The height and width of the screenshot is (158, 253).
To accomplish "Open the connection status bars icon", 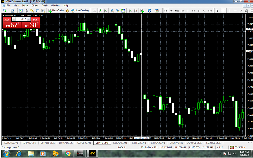I will coord(232,147).
